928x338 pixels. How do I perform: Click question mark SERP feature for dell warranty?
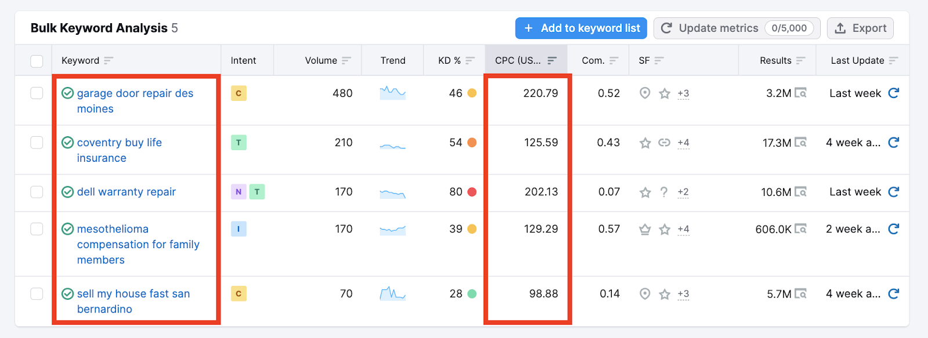(664, 192)
